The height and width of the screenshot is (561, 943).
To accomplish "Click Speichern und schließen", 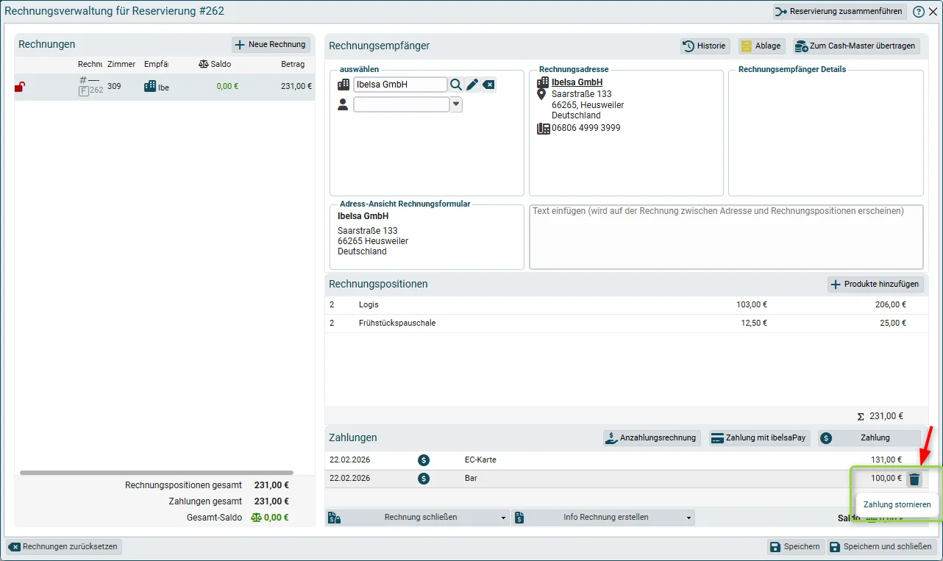I will pos(881,547).
